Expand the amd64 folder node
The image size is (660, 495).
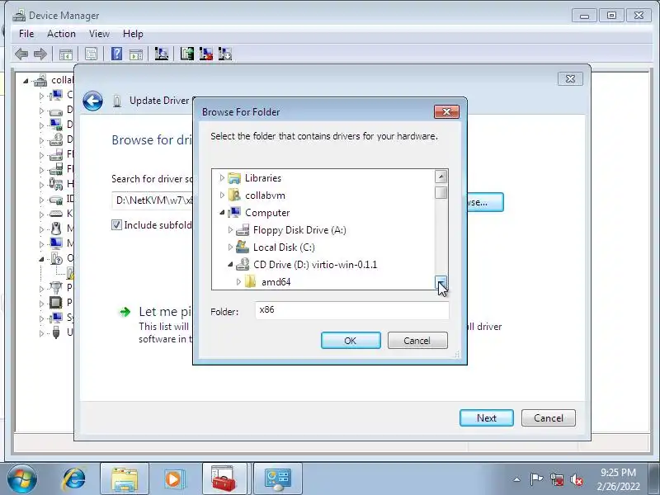coord(238,281)
